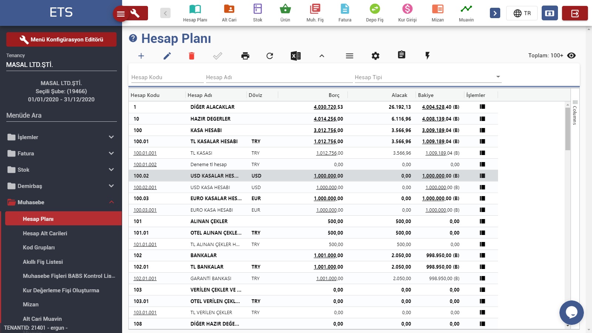Toggle the eye icon beside Toplam

(571, 55)
